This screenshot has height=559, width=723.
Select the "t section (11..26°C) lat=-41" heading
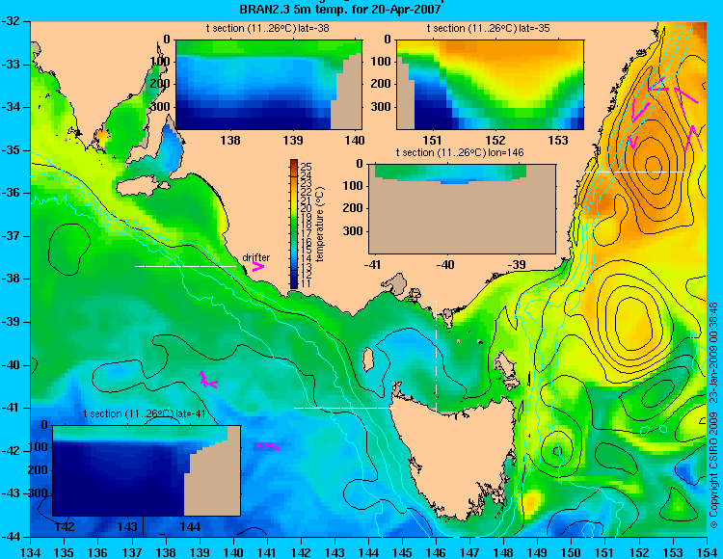(x=145, y=413)
